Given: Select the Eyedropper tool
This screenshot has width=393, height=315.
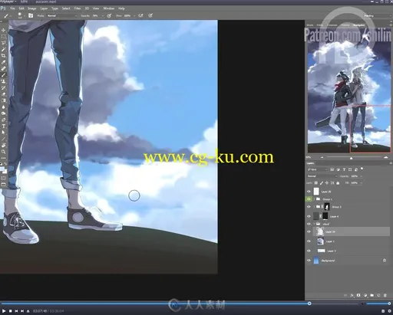Looking at the screenshot, I should pos(4,62).
